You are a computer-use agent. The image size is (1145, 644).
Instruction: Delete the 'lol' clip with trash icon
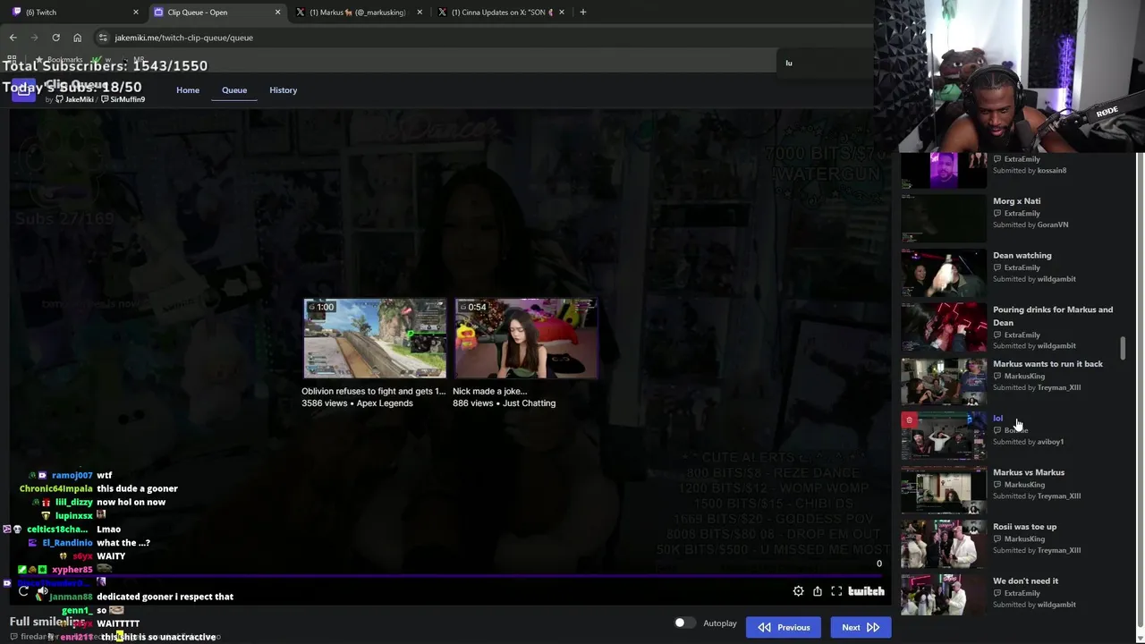909,419
